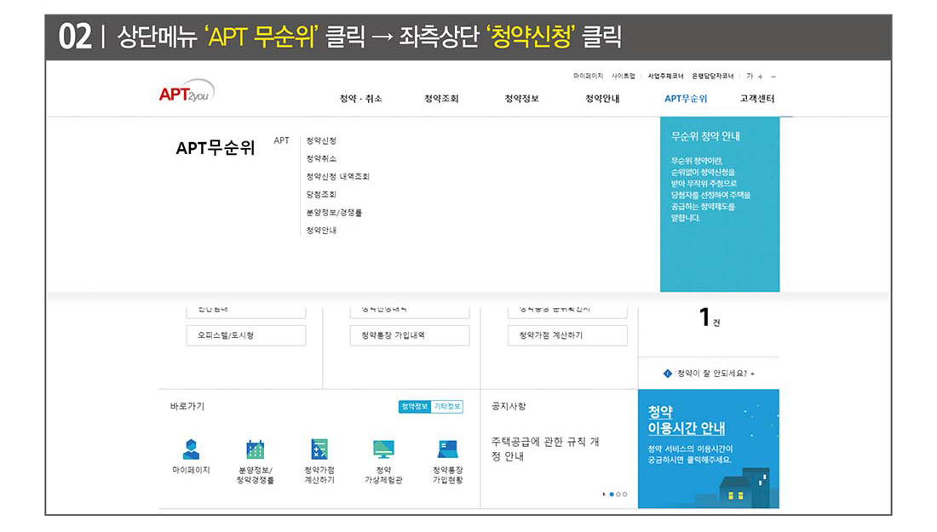937x532 pixels.
Task: Click the 공지사항 heading
Action: (509, 407)
